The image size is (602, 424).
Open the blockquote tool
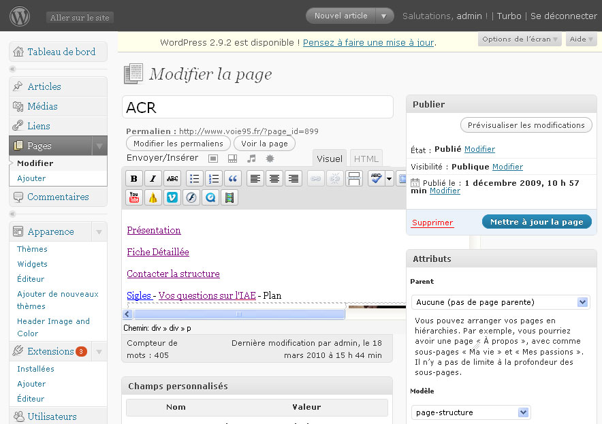click(232, 178)
